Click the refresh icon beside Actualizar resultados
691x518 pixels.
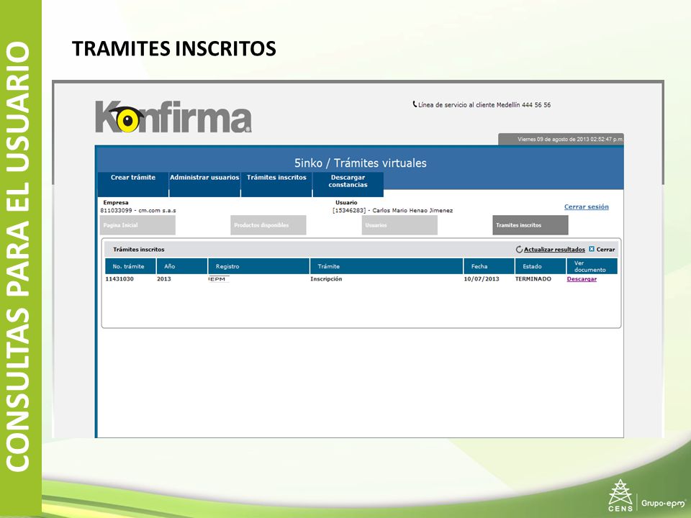click(x=519, y=250)
